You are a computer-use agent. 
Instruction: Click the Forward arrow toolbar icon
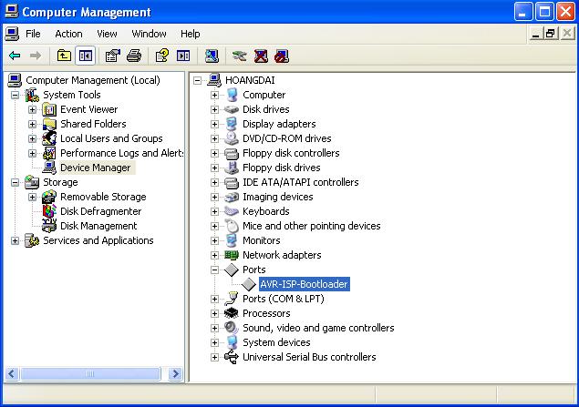(36, 56)
